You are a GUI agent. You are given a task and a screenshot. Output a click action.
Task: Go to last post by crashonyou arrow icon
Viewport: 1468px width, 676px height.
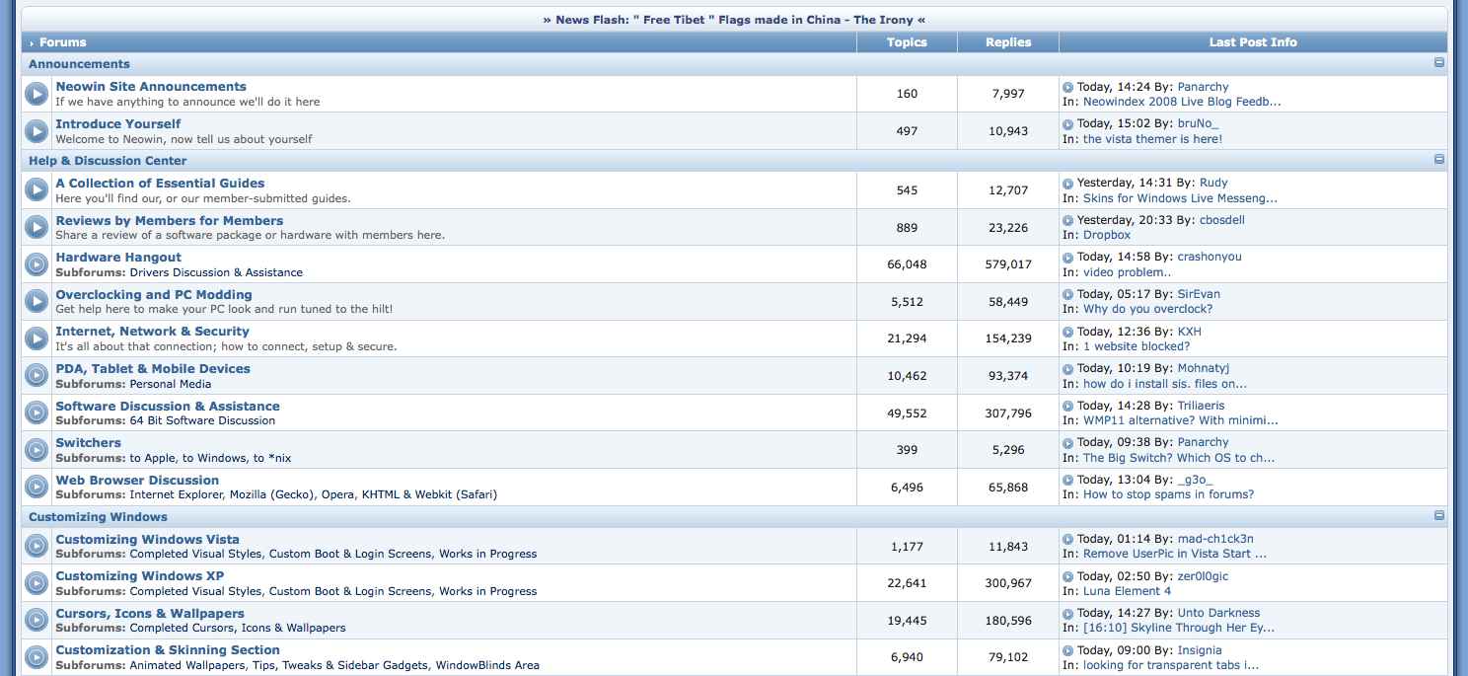pyautogui.click(x=1067, y=258)
